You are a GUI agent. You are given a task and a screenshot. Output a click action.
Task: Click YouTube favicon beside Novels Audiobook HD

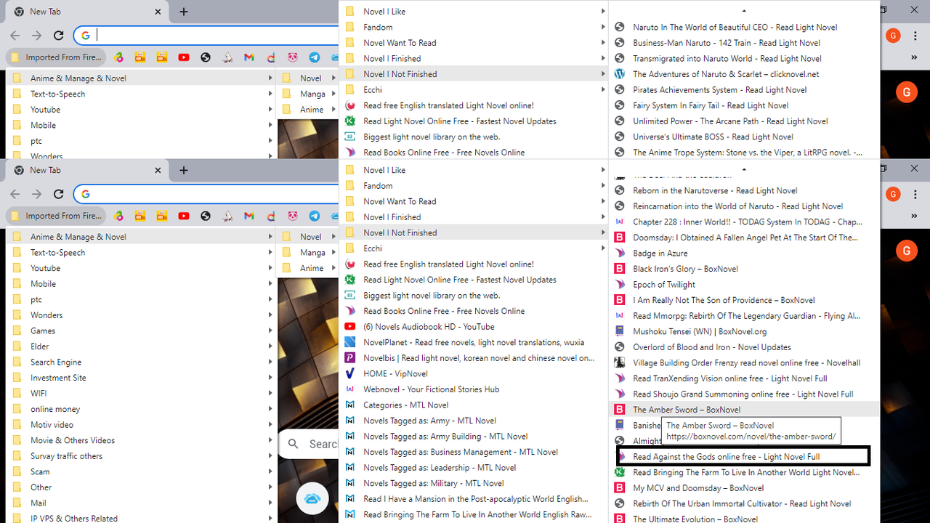pos(349,327)
